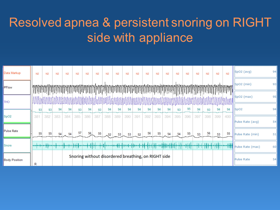The image size is (280, 210).
Task: Open the SpO2 (avg) statistics panel
Action: pyautogui.click(x=255, y=72)
